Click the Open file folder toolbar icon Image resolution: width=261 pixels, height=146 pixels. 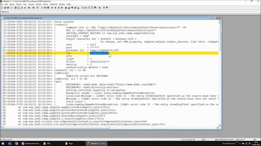pos(5,8)
